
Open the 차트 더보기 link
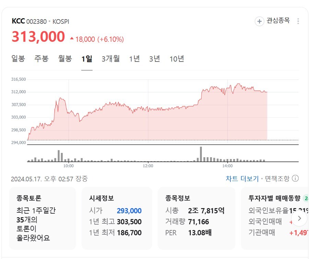(242, 179)
